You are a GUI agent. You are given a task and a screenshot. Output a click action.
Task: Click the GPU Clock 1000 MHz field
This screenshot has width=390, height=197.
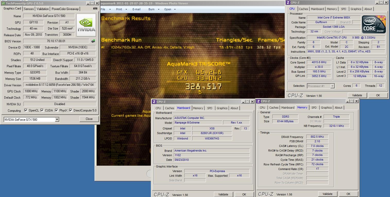[x=31, y=91]
